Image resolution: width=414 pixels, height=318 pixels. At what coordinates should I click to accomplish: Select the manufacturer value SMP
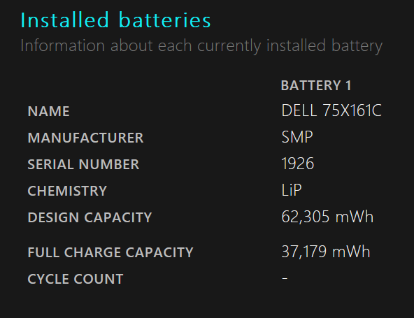coord(297,137)
